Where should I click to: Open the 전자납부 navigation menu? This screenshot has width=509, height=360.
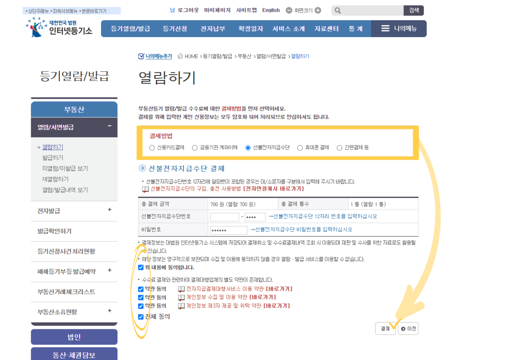click(214, 28)
